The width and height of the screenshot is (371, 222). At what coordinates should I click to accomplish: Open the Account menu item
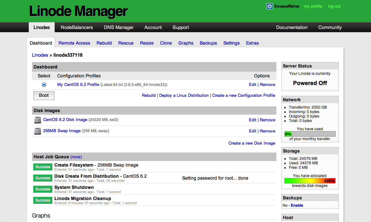pos(153,27)
